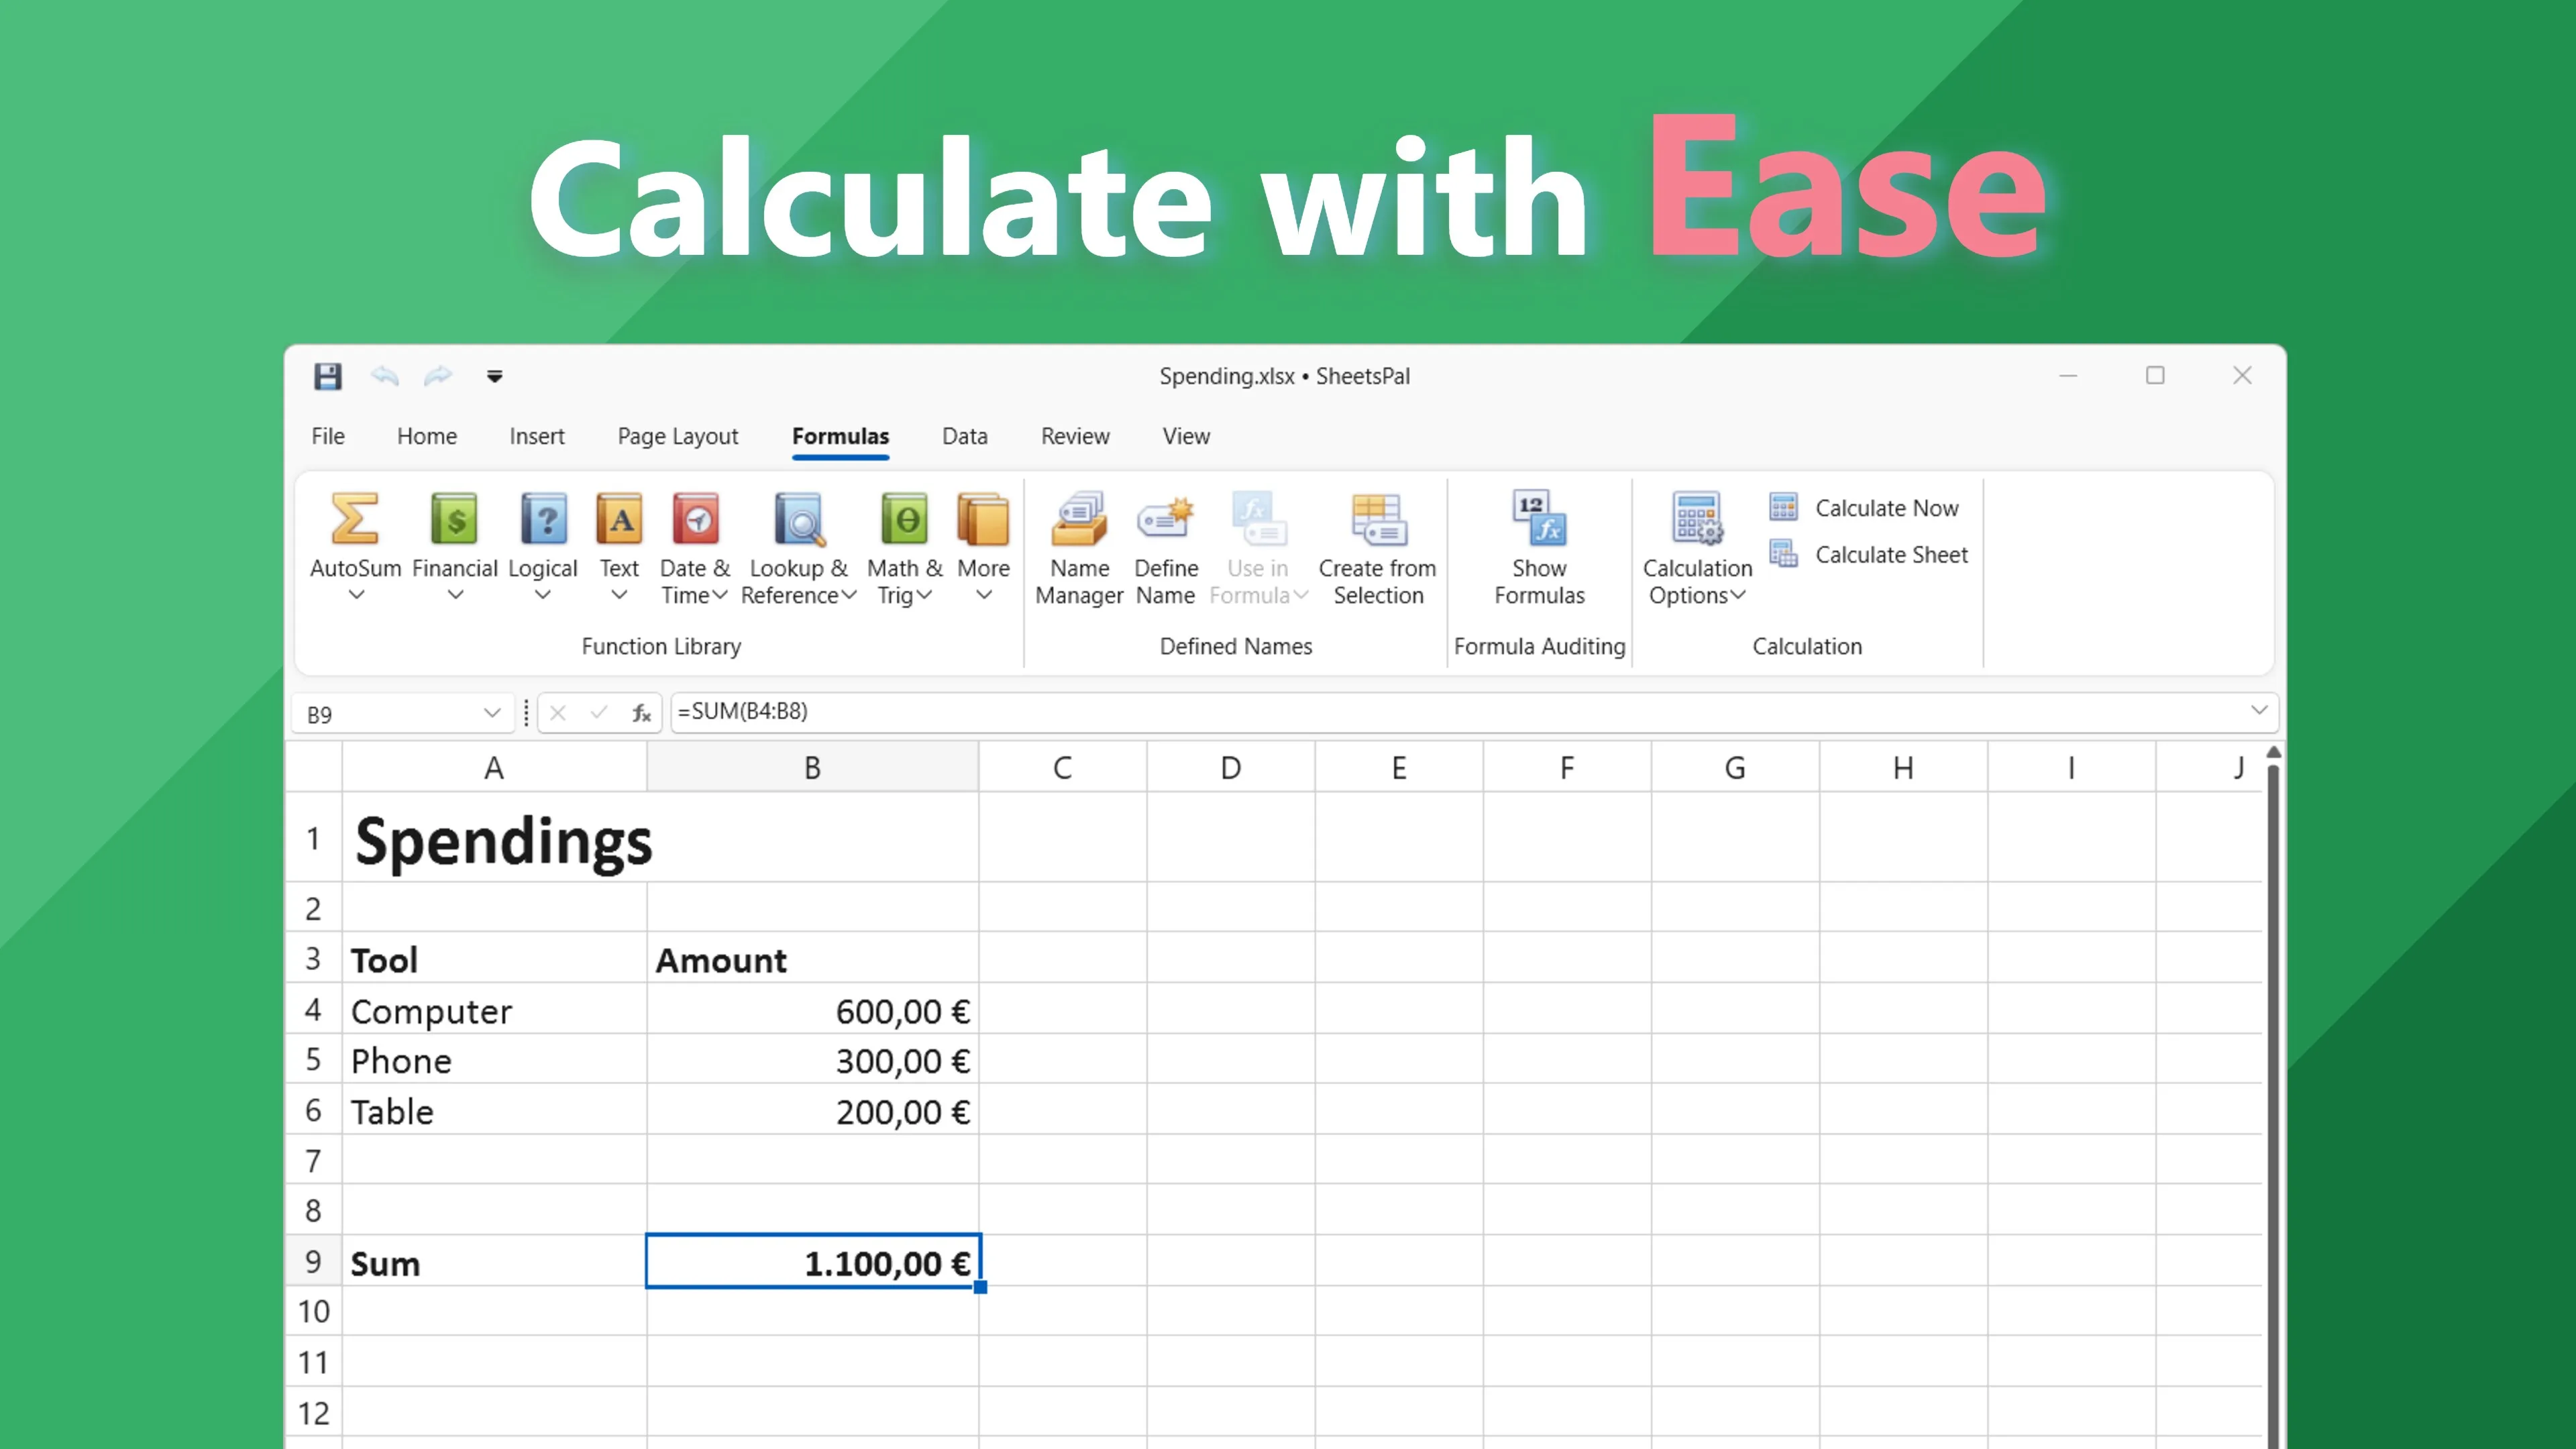Screen dimensions: 2576x1449
Task: Click Calculate Sheet
Action: coord(1868,554)
